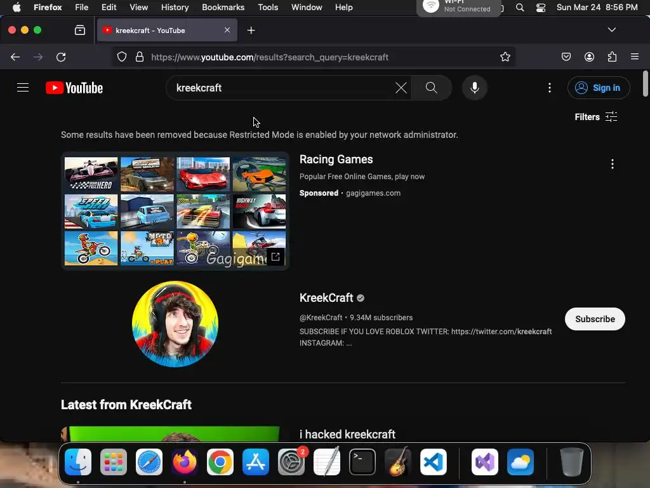Open Racing Games sponsored title
Image resolution: width=650 pixels, height=488 pixels.
336,159
